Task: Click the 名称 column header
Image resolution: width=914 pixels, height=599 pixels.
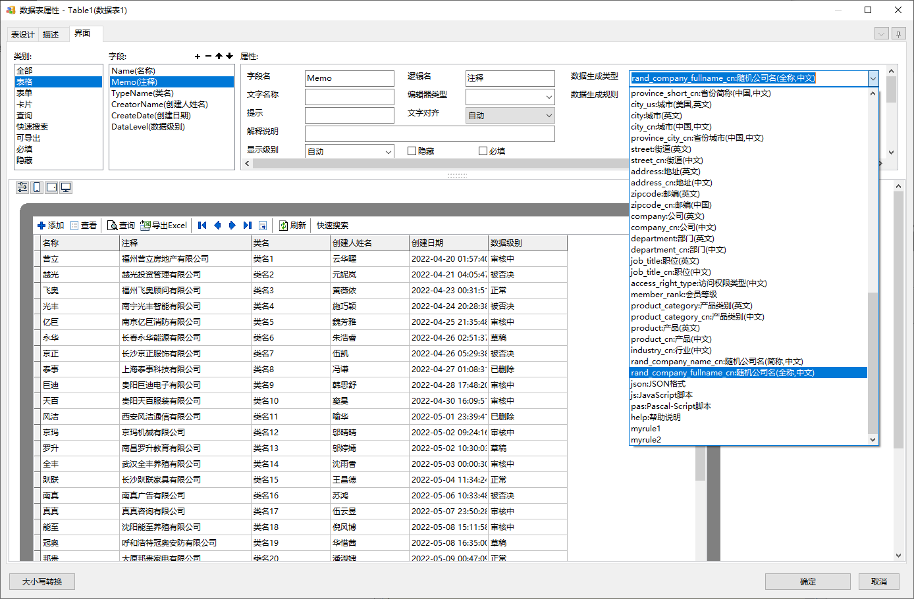Action: point(80,243)
